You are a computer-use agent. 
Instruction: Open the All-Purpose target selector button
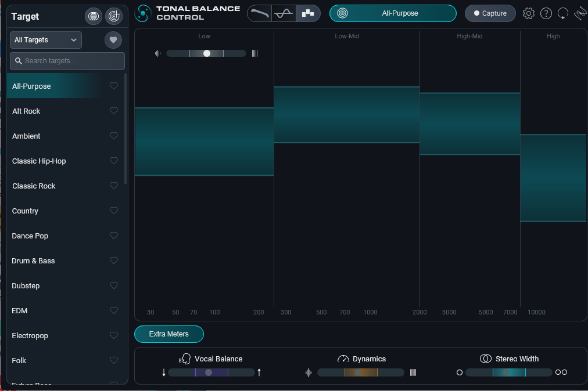tap(393, 13)
